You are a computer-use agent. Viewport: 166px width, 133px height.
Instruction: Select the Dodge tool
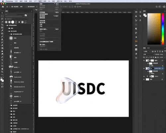point(2,54)
